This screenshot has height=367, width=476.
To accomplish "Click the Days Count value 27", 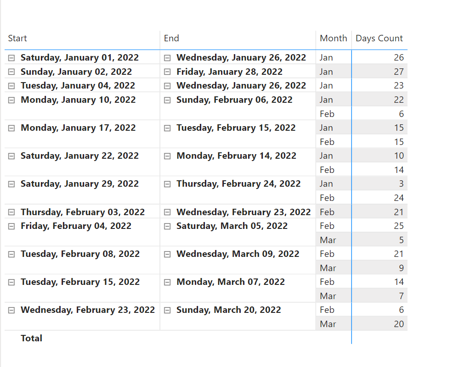I will [399, 72].
